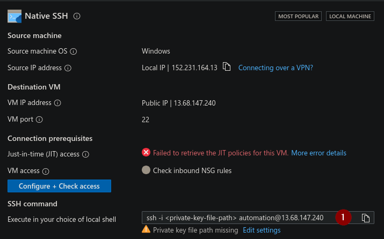Click the Public IP 13.68.147.240 value

pyautogui.click(x=178, y=103)
